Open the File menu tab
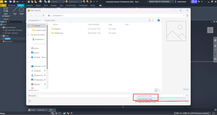 coord(3,5)
